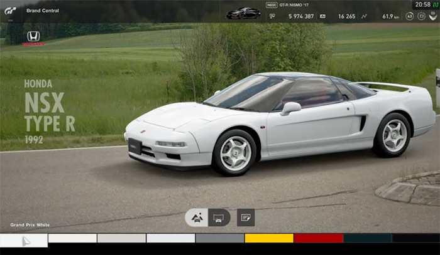Click the N600 performance class badge

click(272, 5)
